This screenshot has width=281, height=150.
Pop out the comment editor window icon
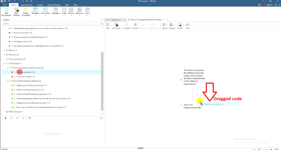point(101,118)
